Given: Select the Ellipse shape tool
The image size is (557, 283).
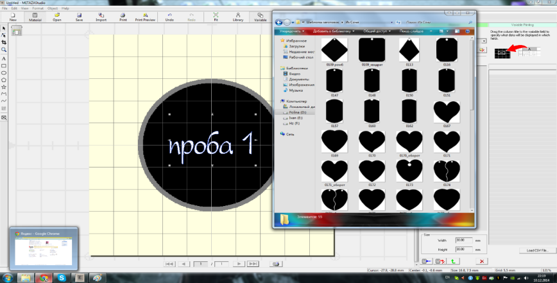Looking at the screenshot, I should [x=4, y=73].
